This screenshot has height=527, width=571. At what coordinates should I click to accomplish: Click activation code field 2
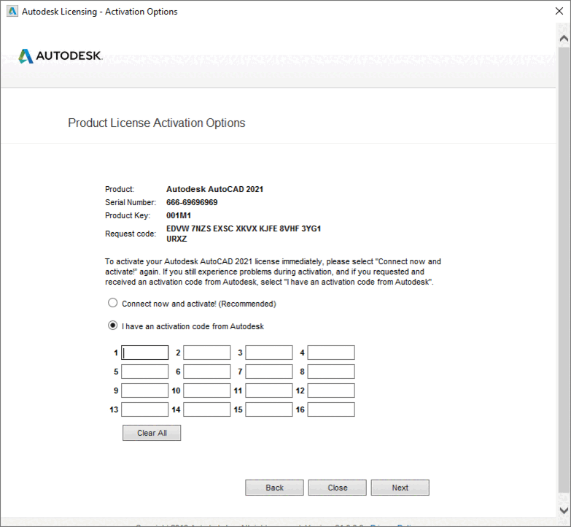(x=207, y=353)
